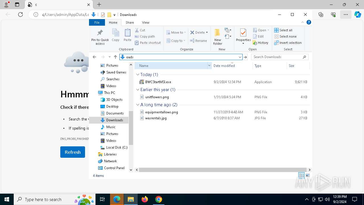The height and width of the screenshot is (205, 364).
Task: Open Name column filter dropdown
Action: point(209,66)
